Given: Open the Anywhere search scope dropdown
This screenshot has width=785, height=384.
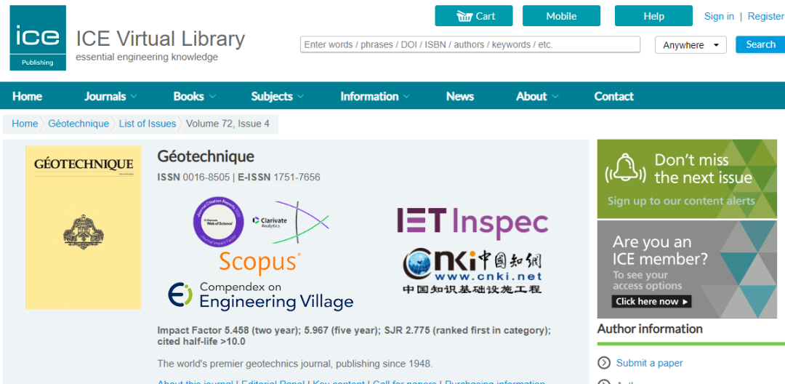Looking at the screenshot, I should point(691,45).
